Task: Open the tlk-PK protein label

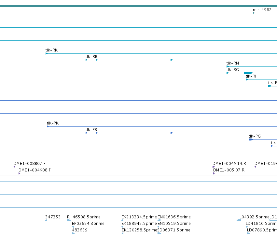Action: pos(53,123)
